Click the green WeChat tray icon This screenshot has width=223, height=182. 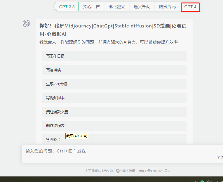[202, 181]
